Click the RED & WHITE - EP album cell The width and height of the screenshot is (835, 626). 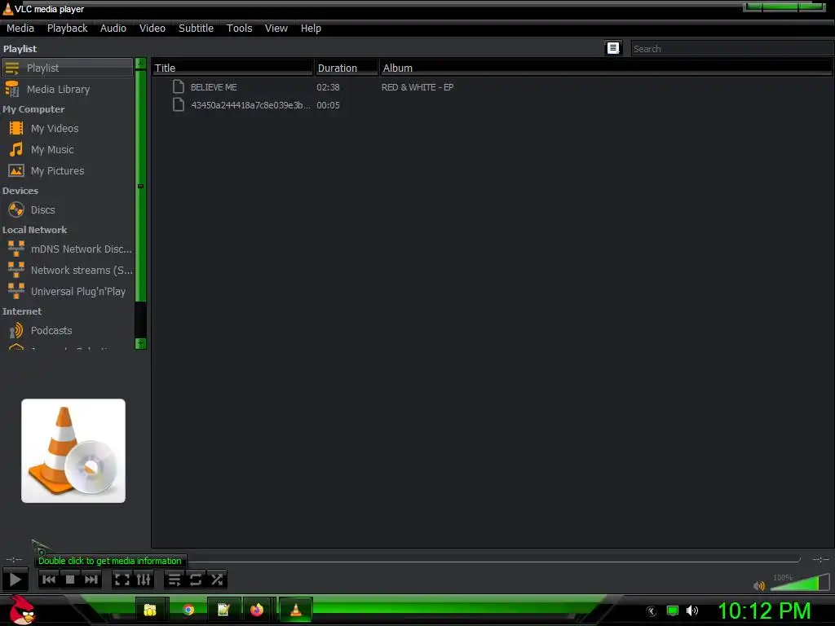[417, 87]
